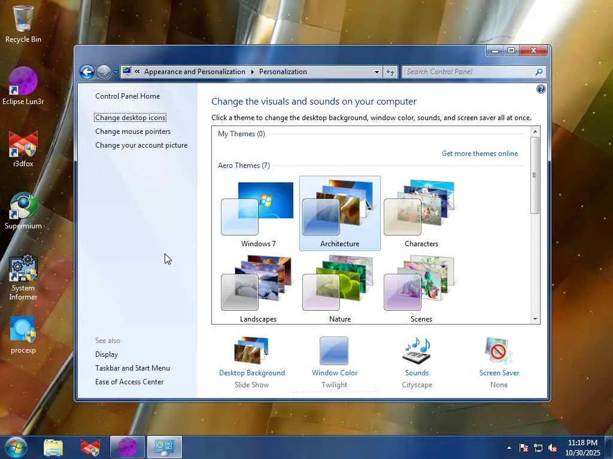This screenshot has width=613, height=459.
Task: Open Windows Explorer from the taskbar
Action: (x=53, y=447)
